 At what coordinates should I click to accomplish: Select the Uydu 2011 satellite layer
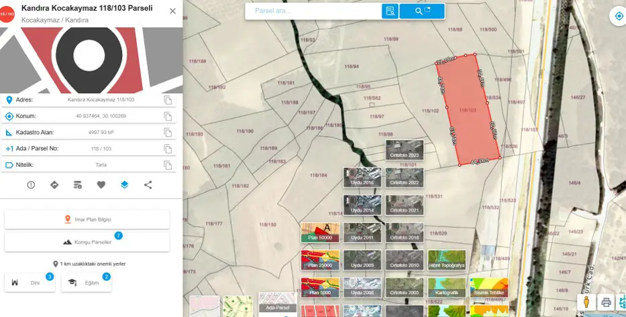tap(362, 233)
